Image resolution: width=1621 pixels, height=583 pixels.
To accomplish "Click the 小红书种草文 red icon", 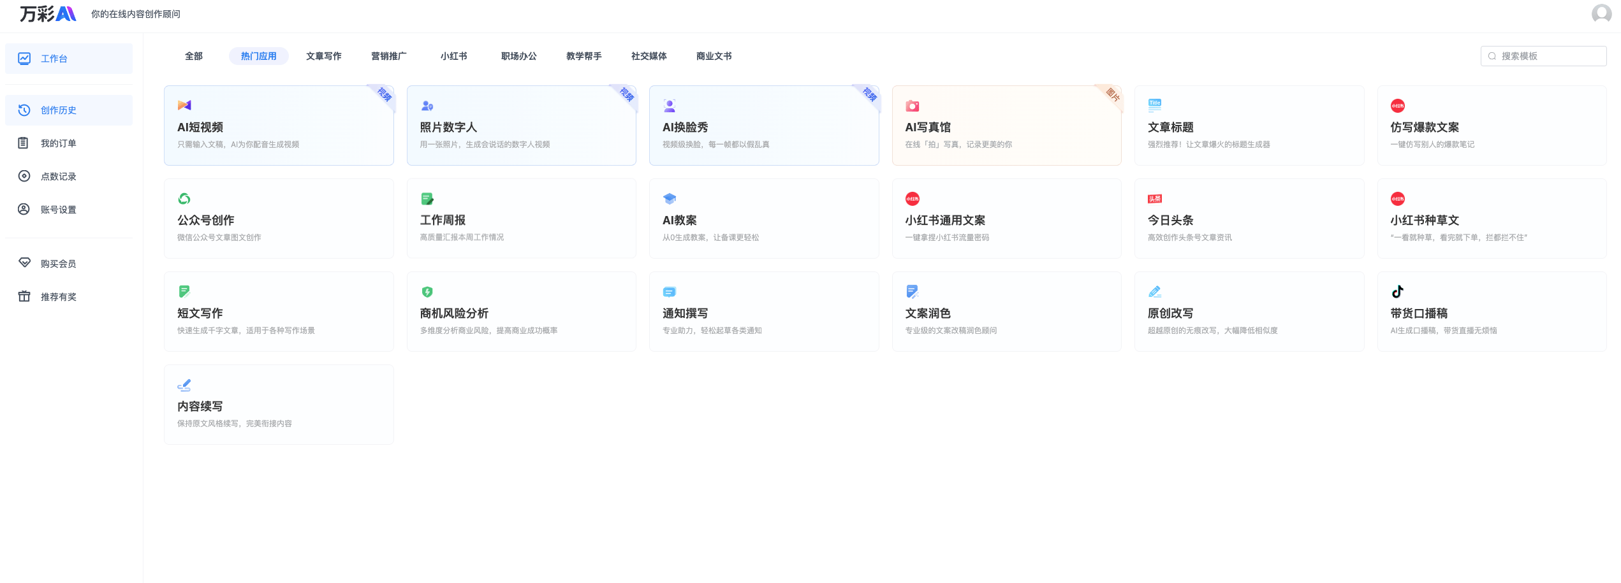I will [1398, 199].
